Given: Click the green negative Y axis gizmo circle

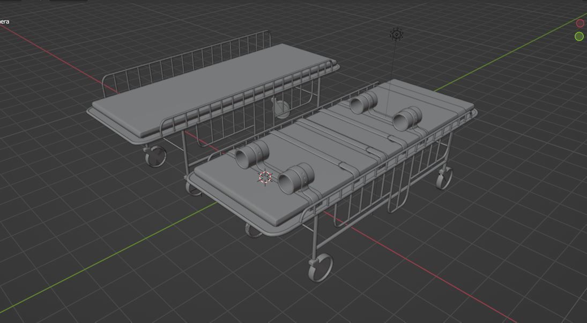Looking at the screenshot, I should [579, 36].
